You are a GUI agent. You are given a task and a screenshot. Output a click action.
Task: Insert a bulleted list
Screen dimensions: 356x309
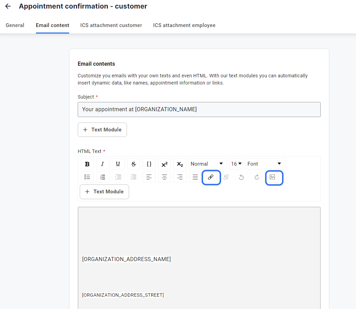pyautogui.click(x=87, y=177)
